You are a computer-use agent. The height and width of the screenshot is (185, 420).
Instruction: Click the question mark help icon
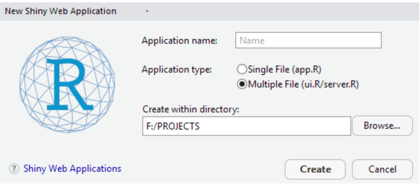click(x=14, y=169)
